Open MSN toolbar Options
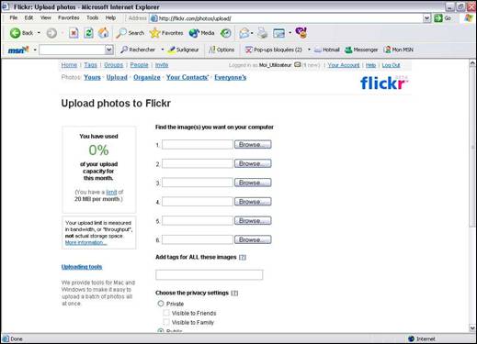The image size is (477, 344). point(221,50)
